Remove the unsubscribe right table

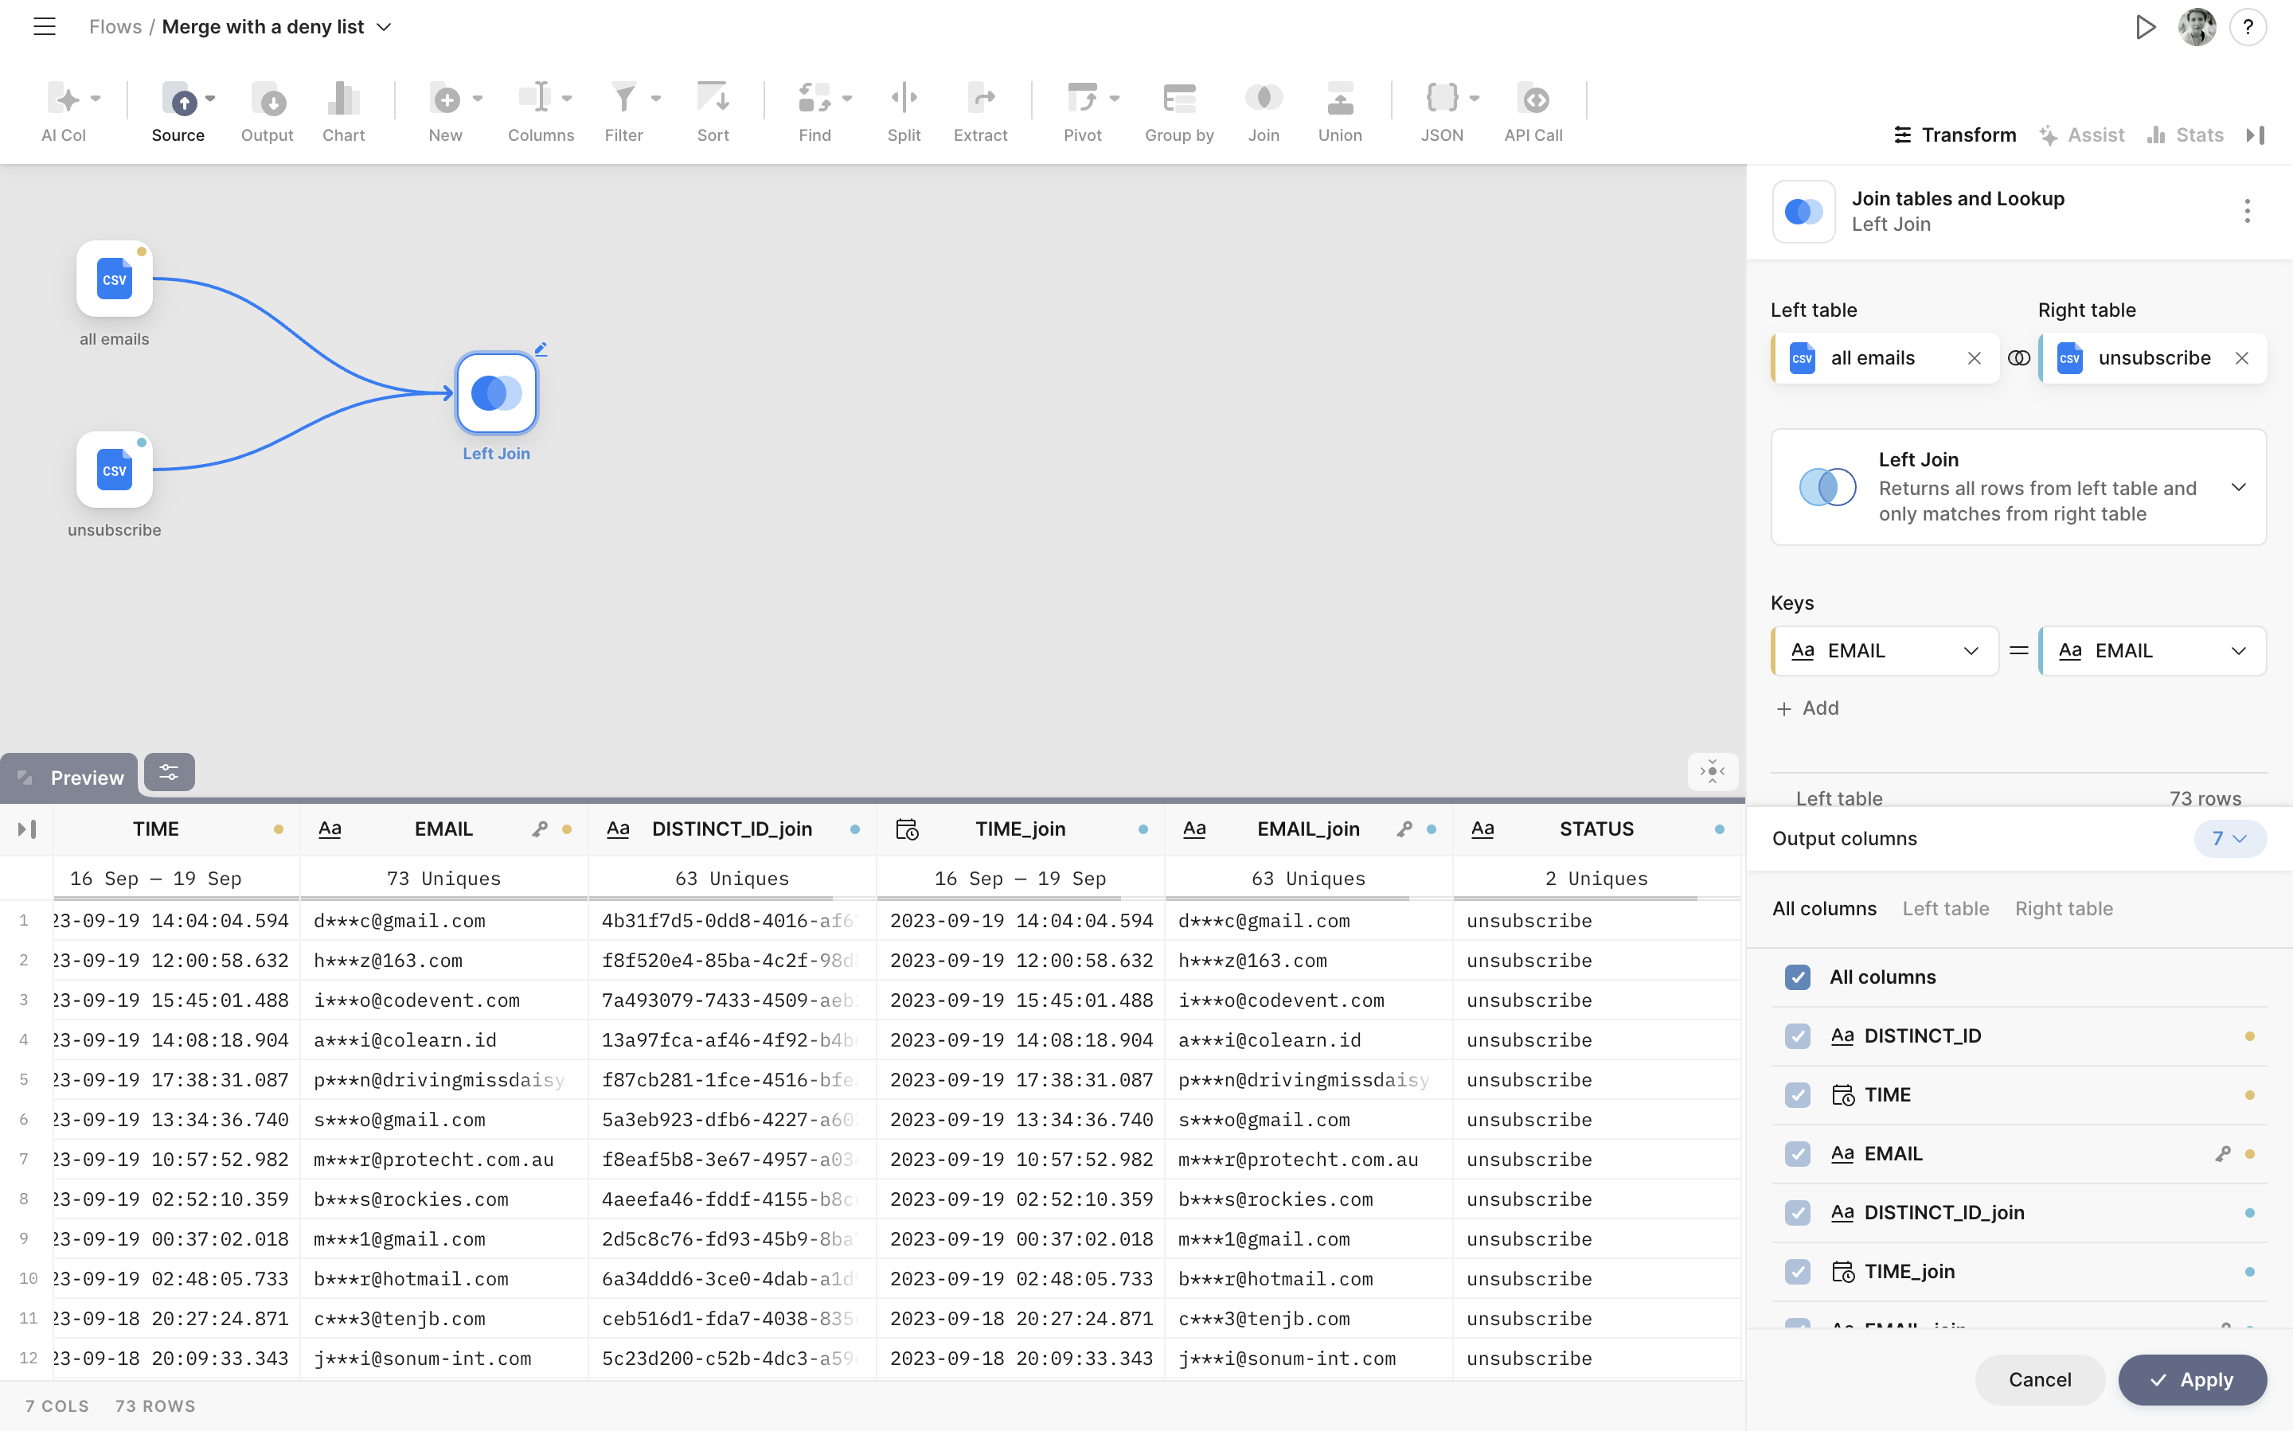tap(2241, 358)
